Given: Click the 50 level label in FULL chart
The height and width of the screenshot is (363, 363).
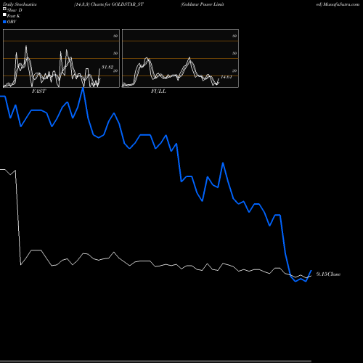Looking at the screenshot, I should pyautogui.click(x=234, y=53).
